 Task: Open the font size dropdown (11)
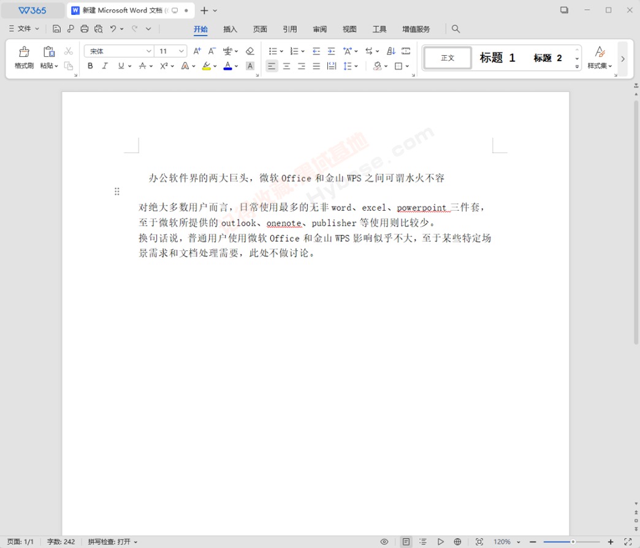click(x=181, y=51)
